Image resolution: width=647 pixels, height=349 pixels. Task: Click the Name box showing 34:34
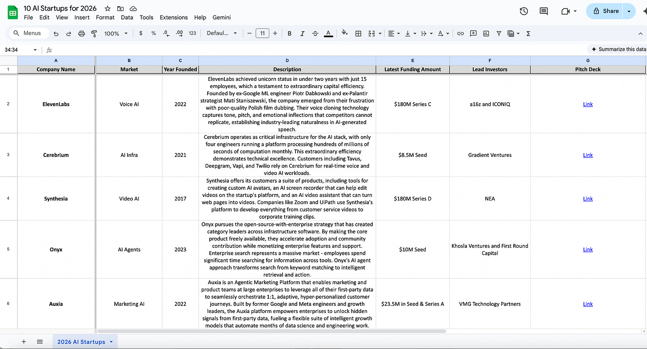point(20,50)
